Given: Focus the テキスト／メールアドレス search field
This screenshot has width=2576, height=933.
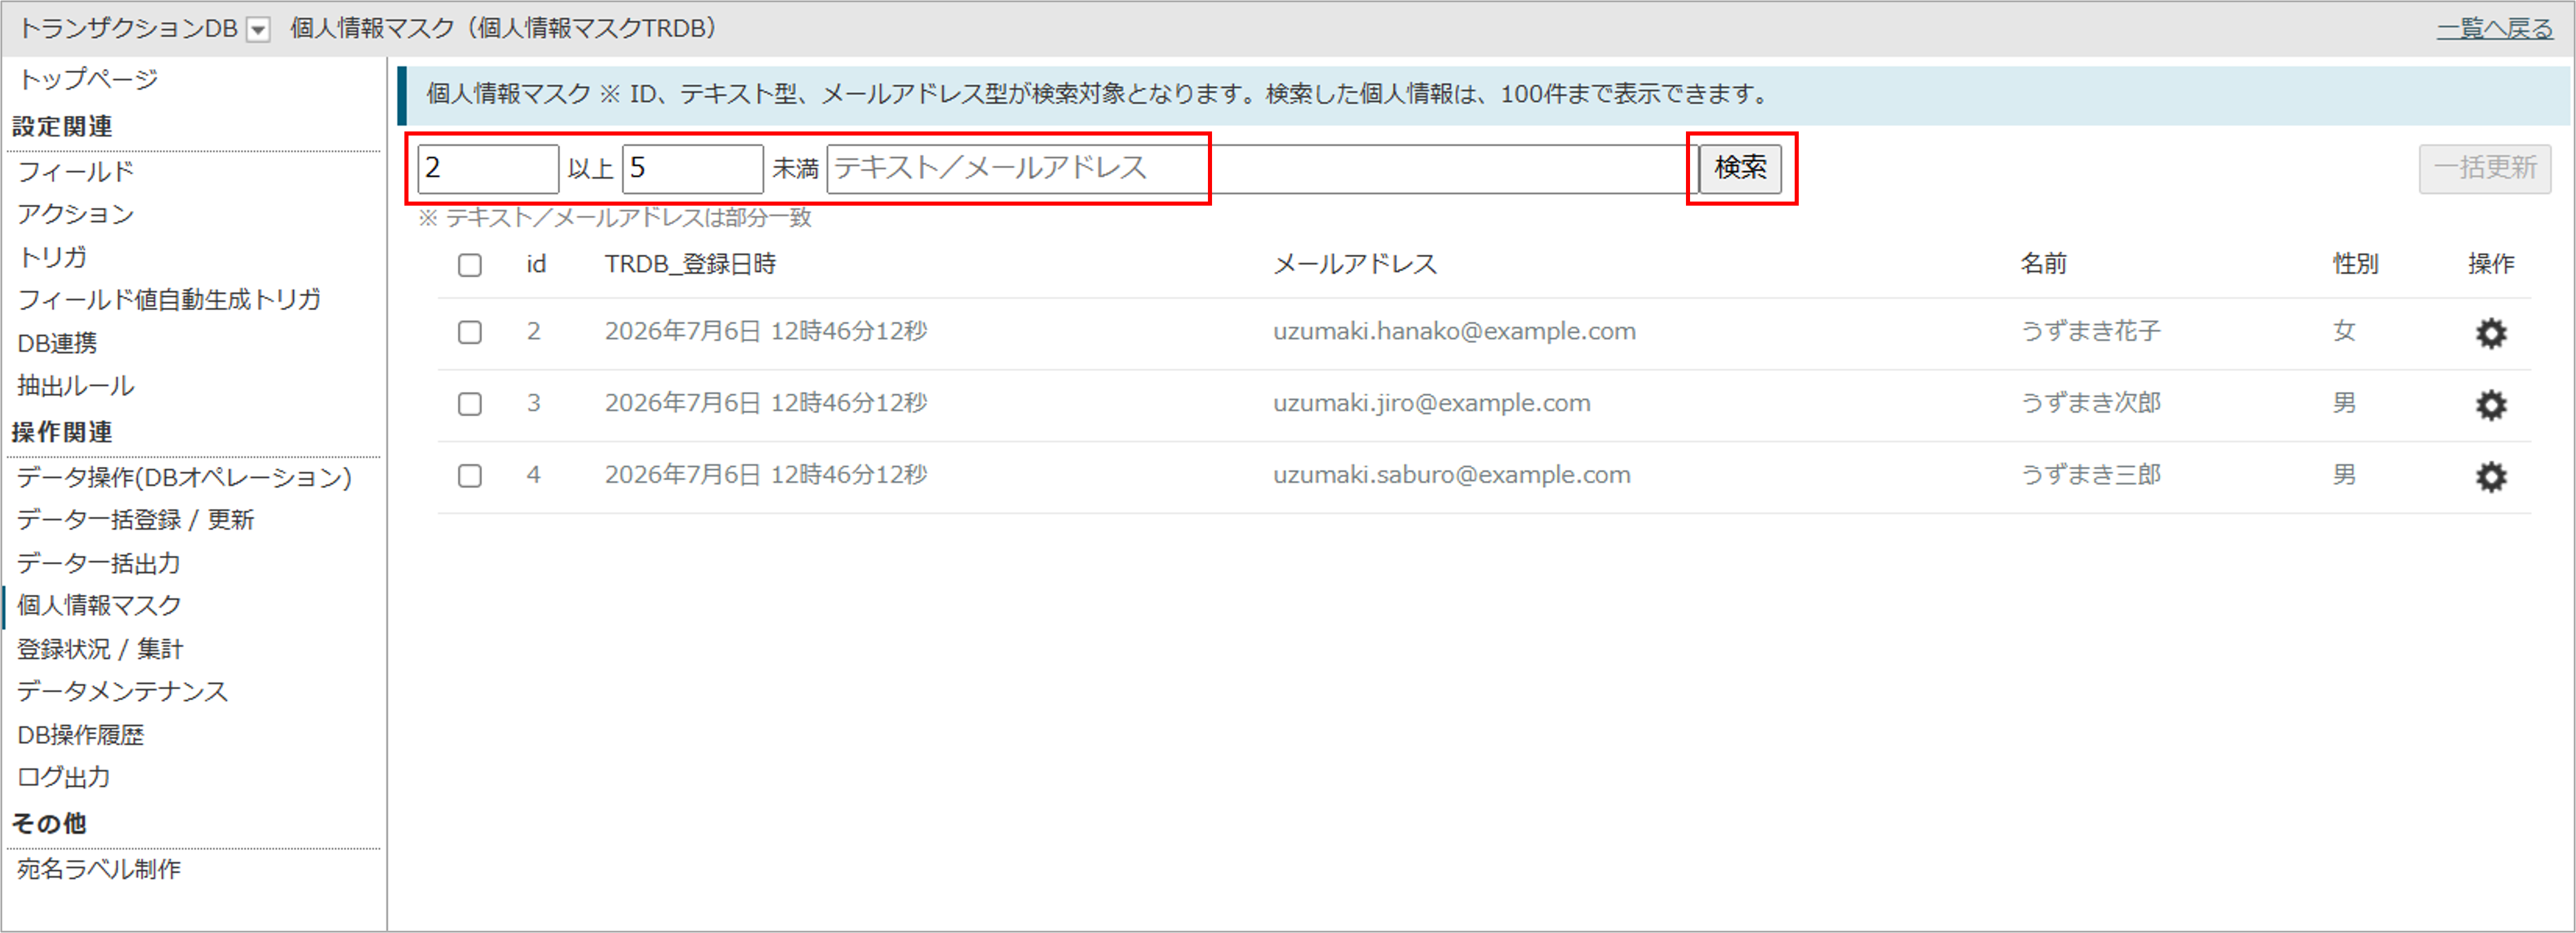Looking at the screenshot, I should coord(1262,168).
